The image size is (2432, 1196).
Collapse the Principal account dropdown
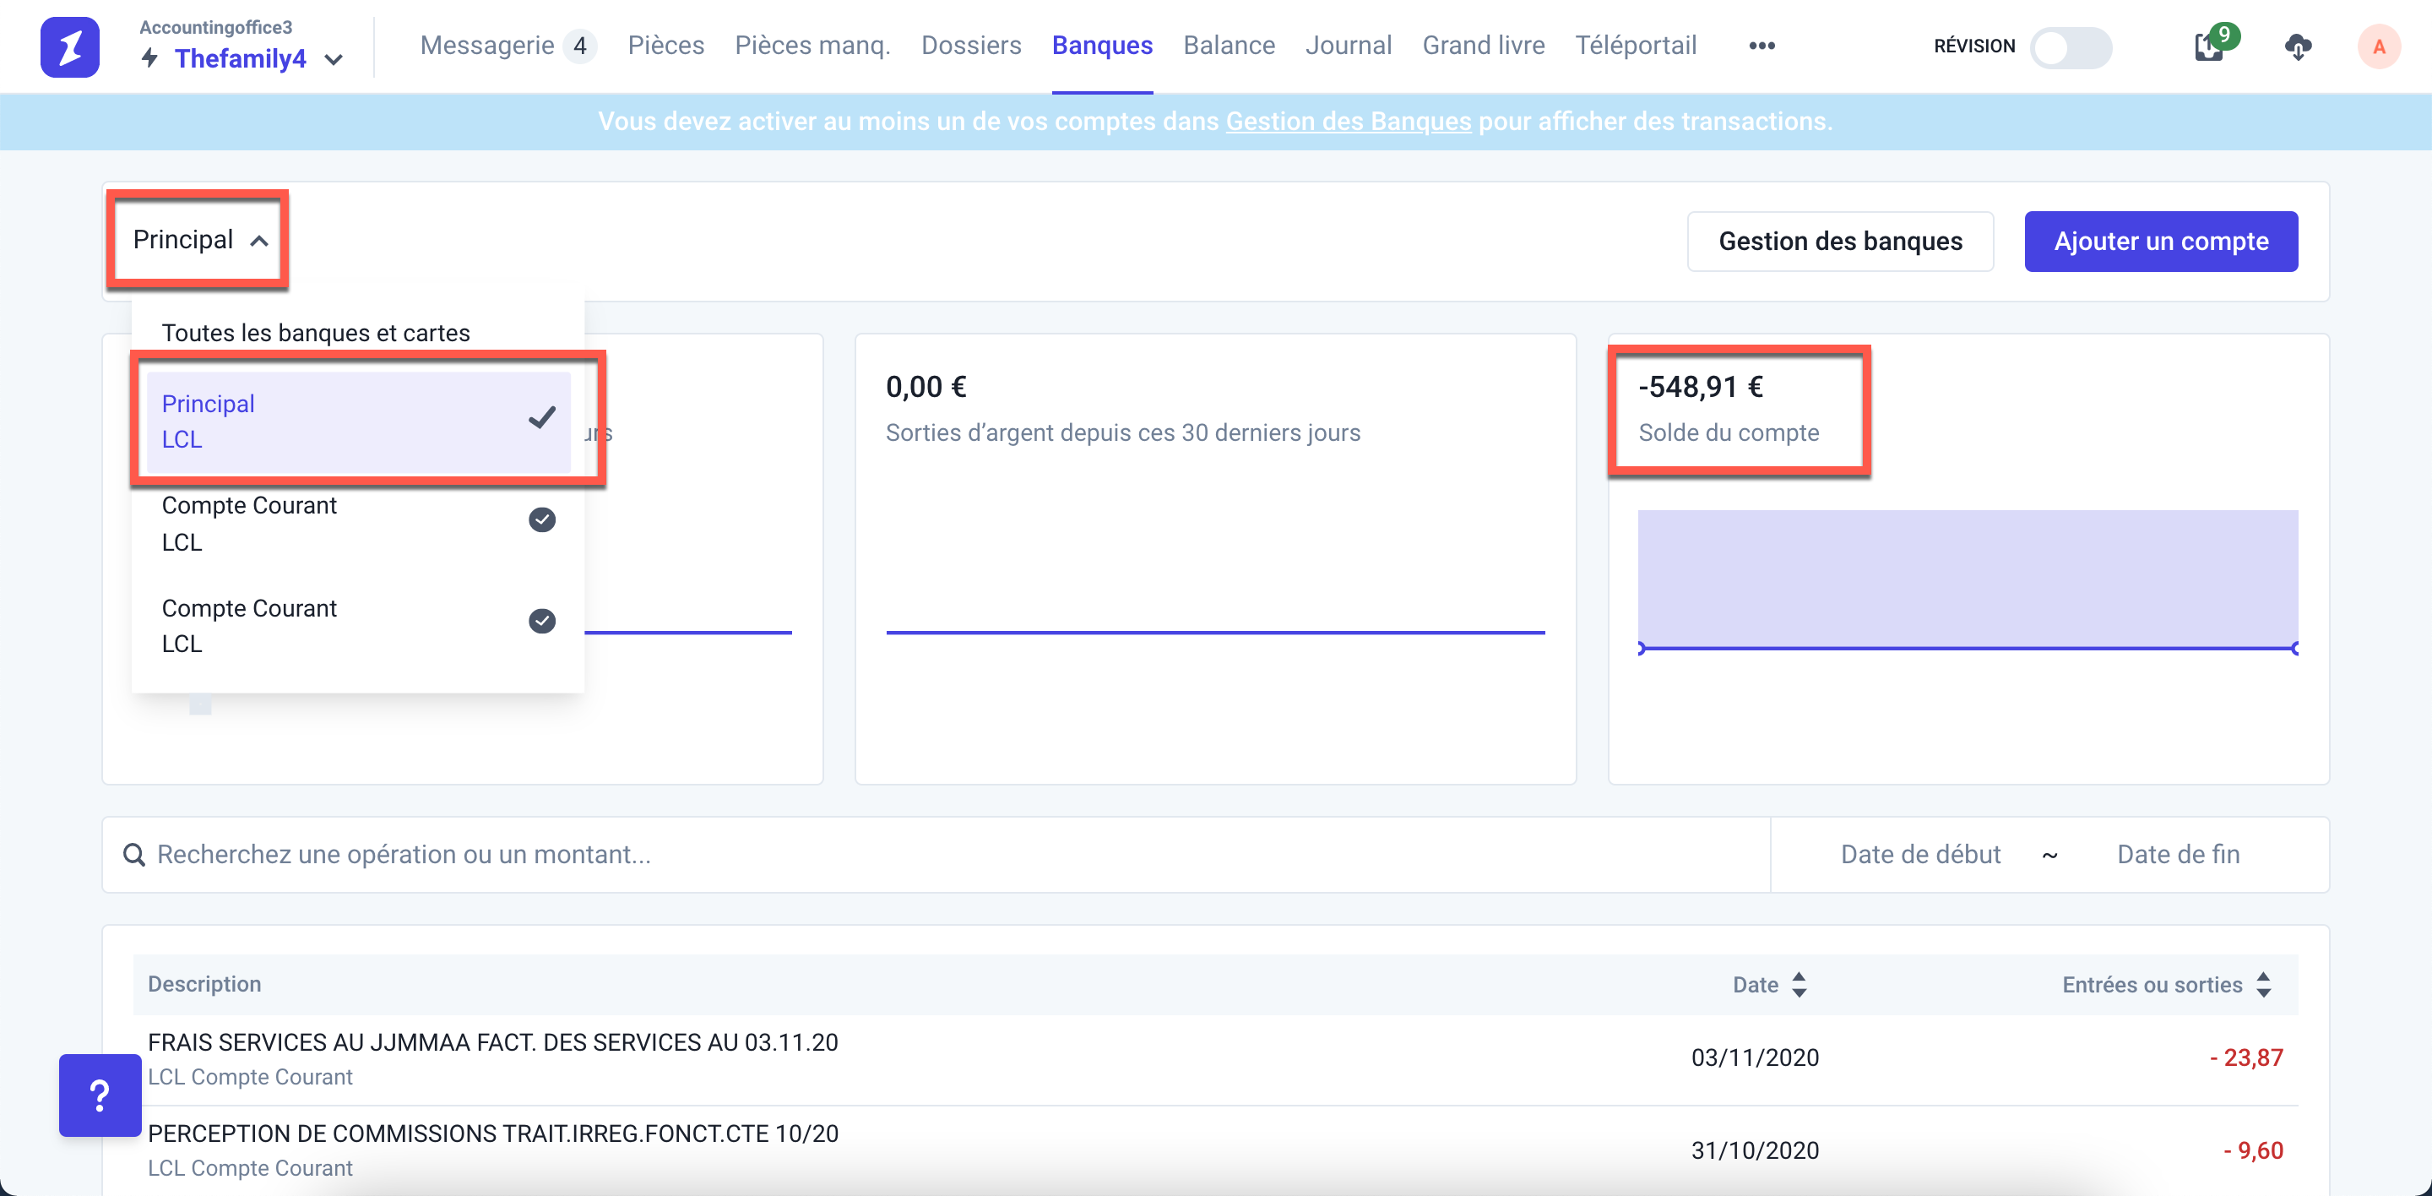click(199, 240)
